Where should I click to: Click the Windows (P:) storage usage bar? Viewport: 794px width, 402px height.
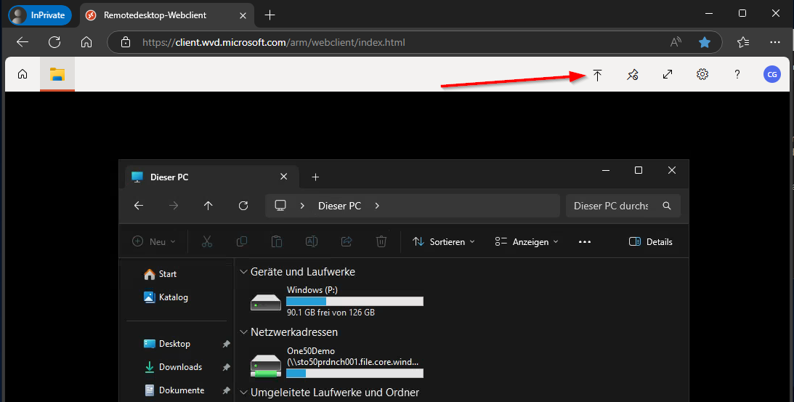coord(355,302)
